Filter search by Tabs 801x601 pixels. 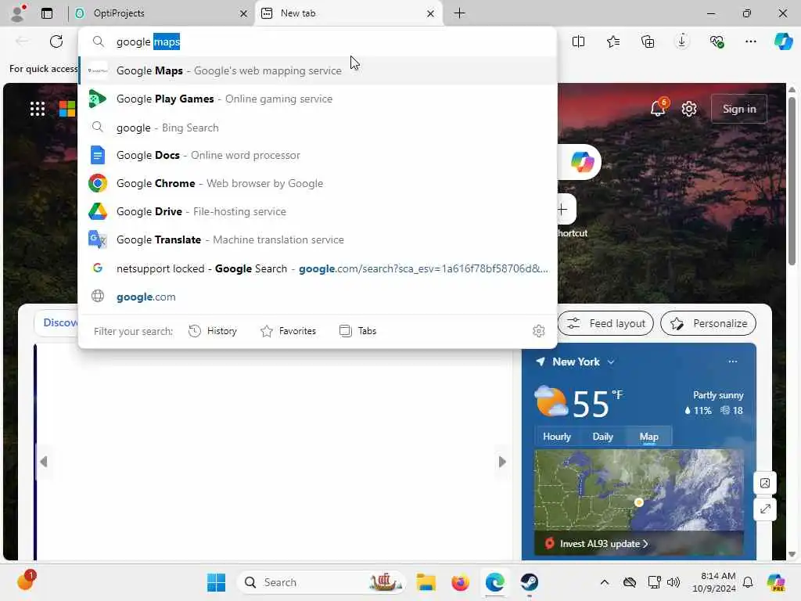point(357,331)
